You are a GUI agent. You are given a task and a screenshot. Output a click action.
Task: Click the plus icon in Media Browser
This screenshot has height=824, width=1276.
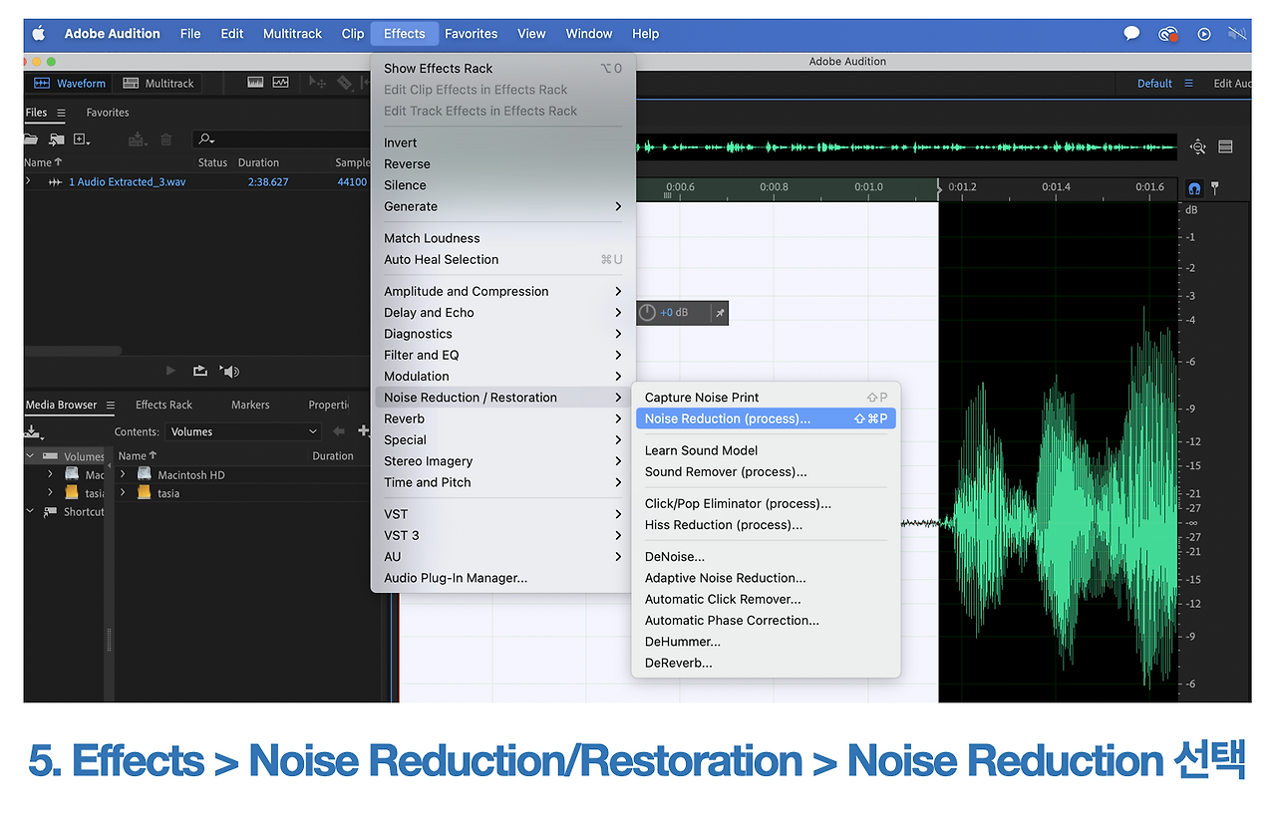tap(363, 431)
